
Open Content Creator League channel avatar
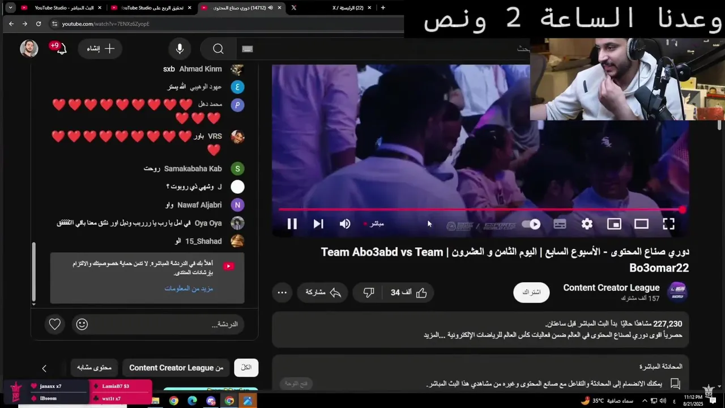coord(678,292)
